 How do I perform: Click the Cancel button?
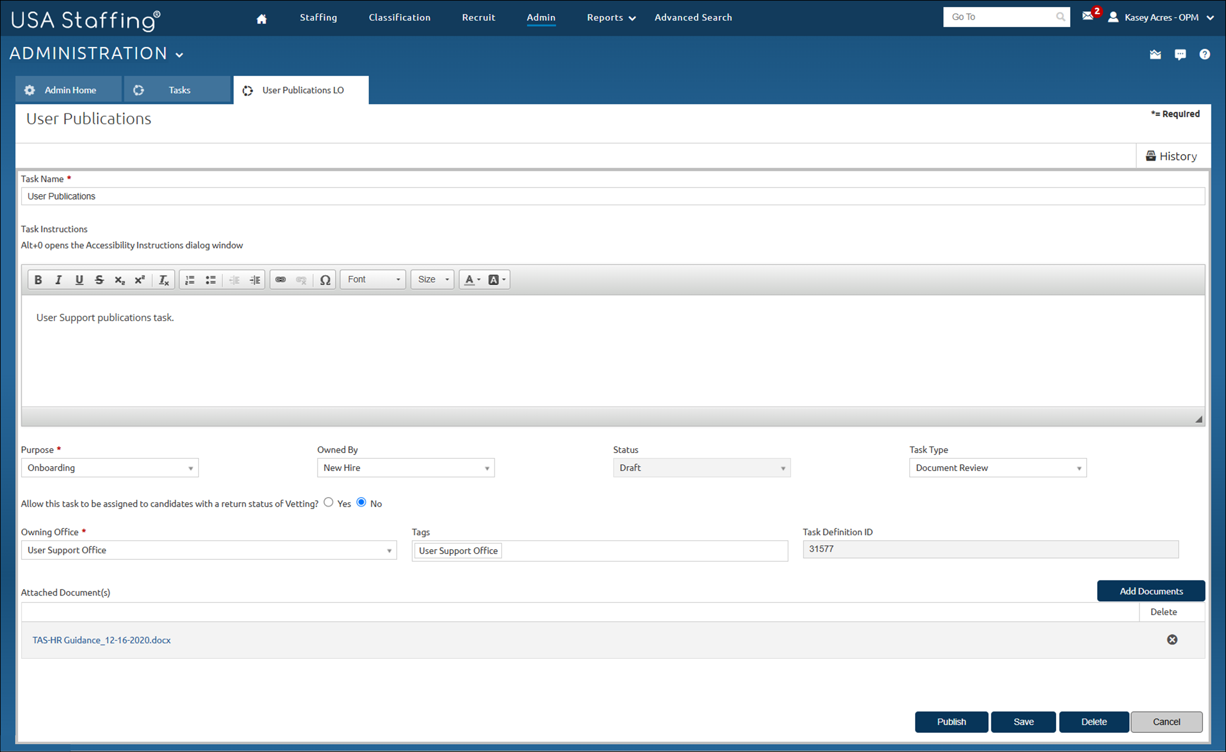click(1166, 722)
